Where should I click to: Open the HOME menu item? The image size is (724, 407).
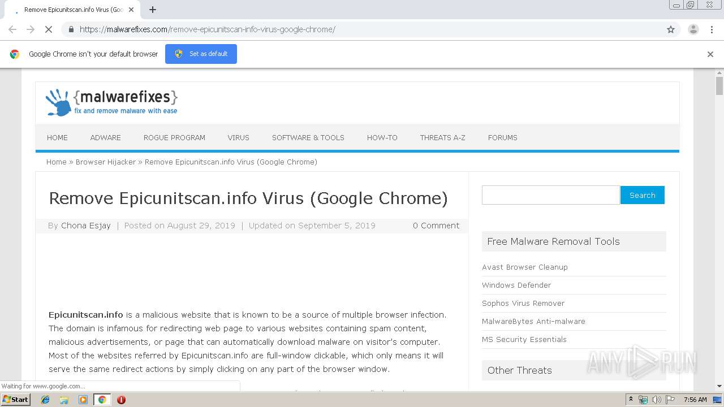[x=57, y=137]
